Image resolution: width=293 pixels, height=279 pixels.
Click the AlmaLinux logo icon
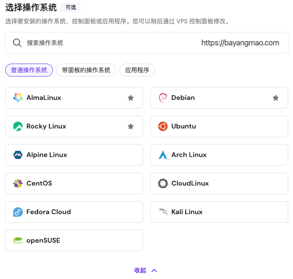tap(18, 98)
